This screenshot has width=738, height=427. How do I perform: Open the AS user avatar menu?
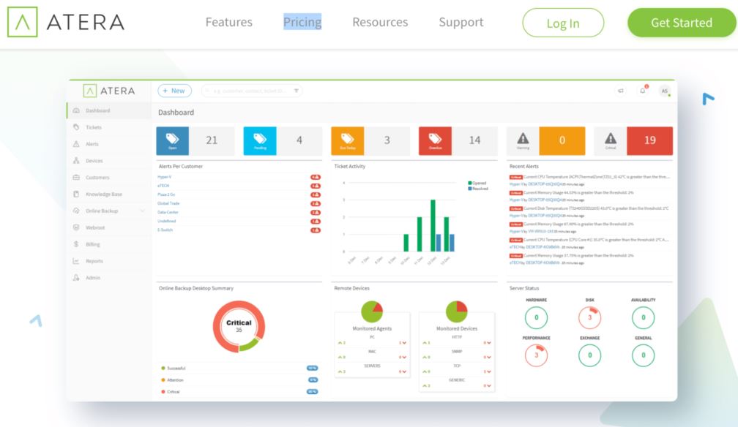[x=665, y=91]
